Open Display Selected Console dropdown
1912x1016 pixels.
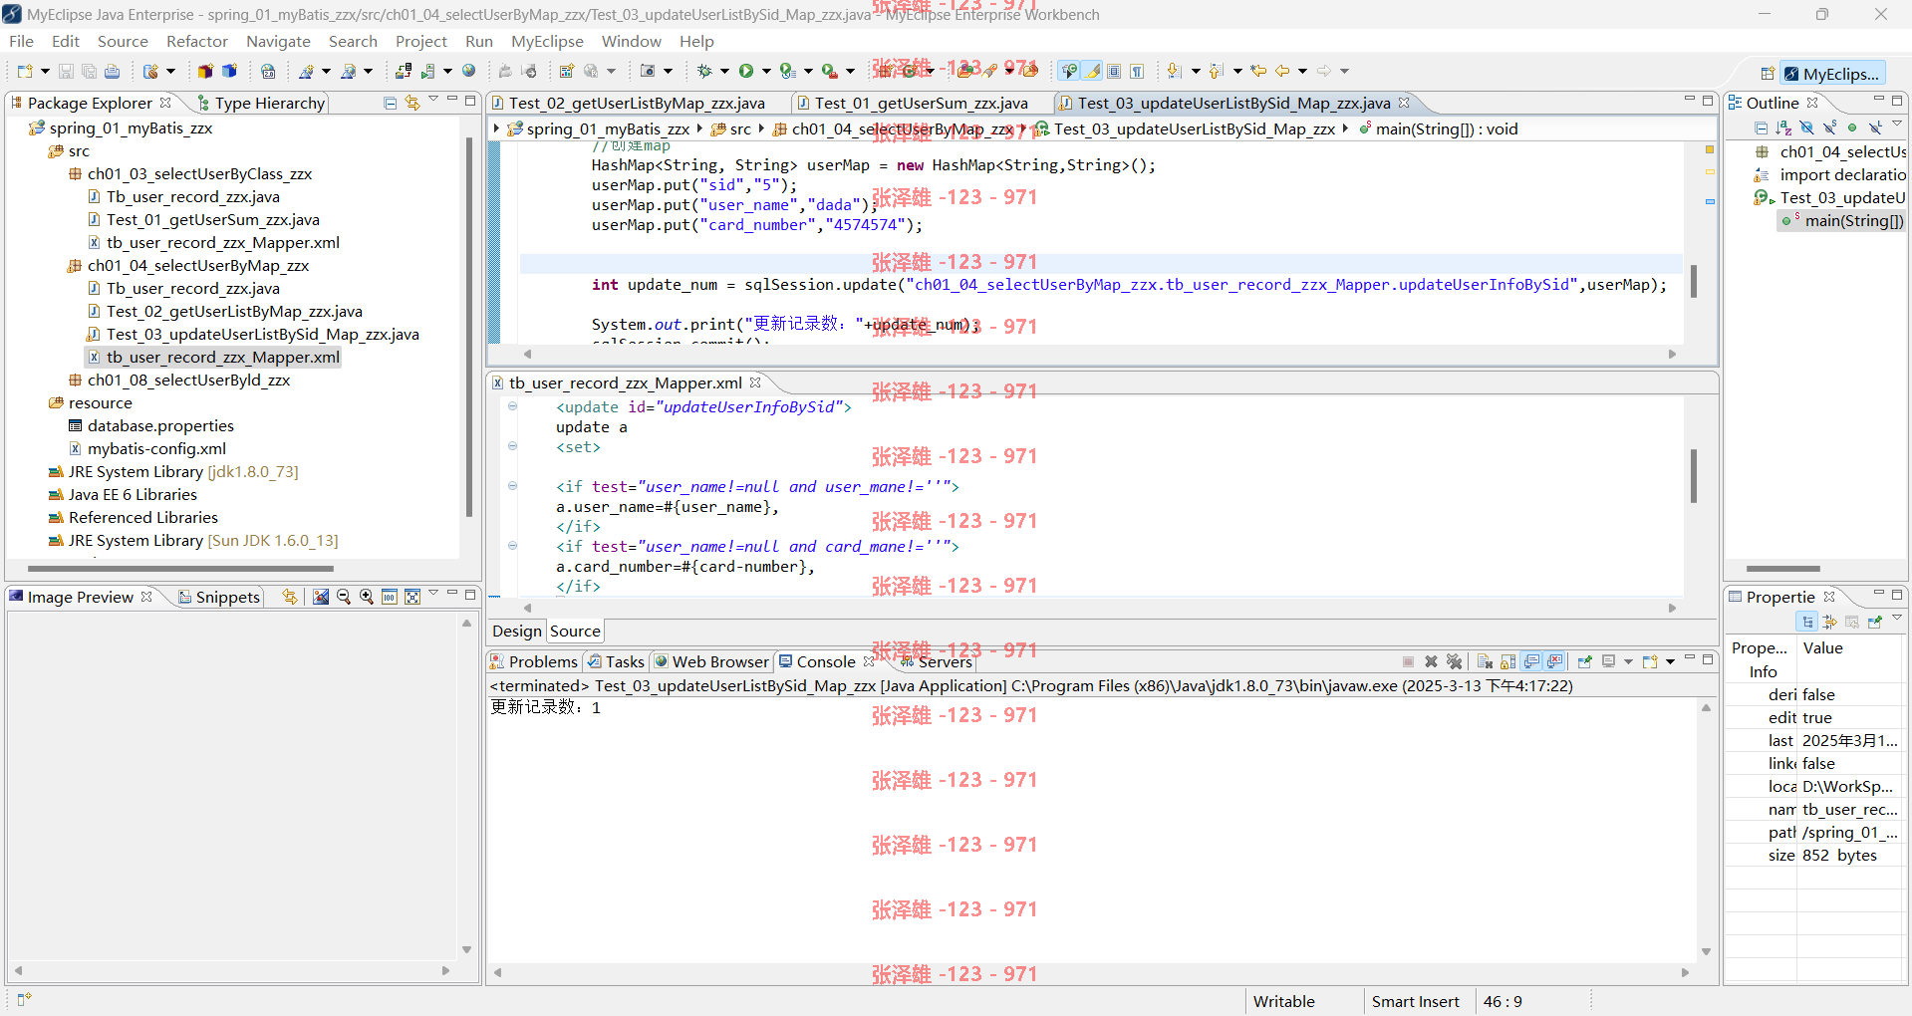click(x=1628, y=661)
